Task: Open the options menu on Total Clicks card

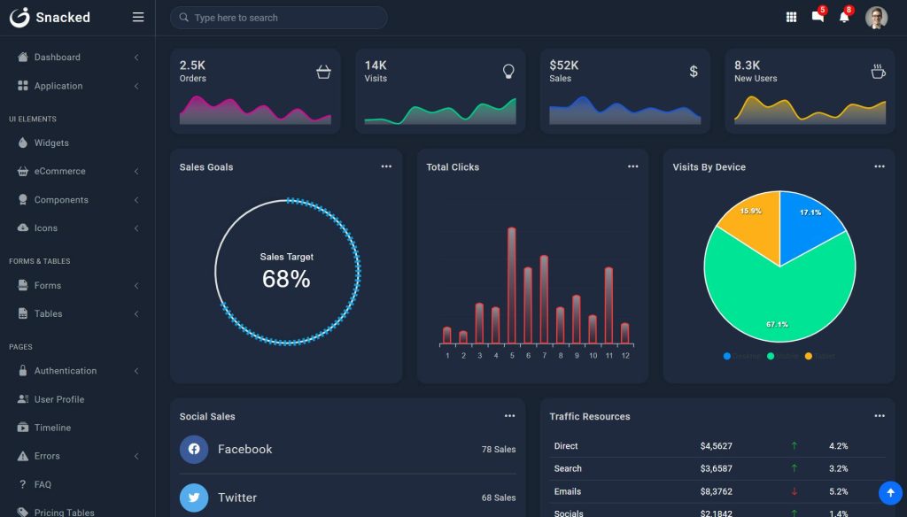Action: coord(633,166)
